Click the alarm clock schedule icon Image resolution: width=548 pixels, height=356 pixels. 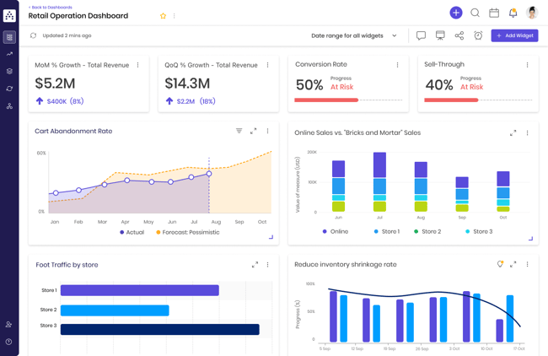(478, 35)
